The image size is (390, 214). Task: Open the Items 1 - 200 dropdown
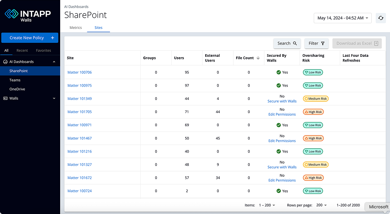point(267,205)
